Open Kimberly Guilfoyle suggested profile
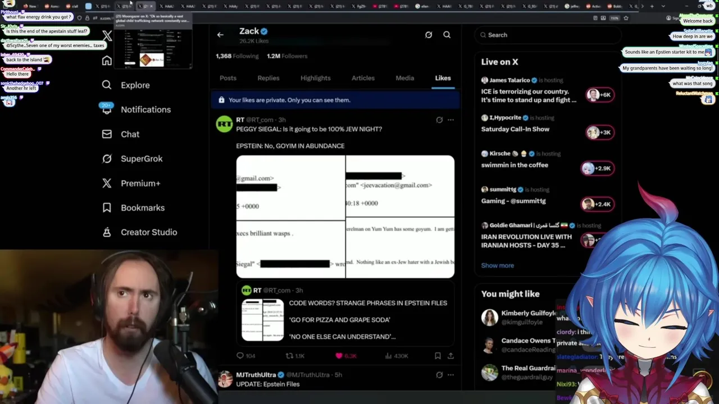The height and width of the screenshot is (404, 719). tap(520, 318)
